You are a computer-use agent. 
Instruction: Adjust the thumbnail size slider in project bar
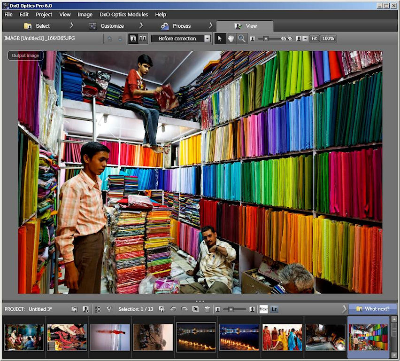[x=231, y=309]
